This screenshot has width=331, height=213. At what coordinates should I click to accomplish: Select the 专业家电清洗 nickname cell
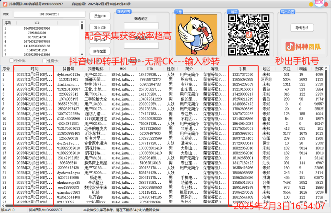(x=96, y=143)
